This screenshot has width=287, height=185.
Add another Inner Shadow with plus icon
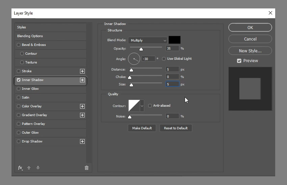point(82,80)
